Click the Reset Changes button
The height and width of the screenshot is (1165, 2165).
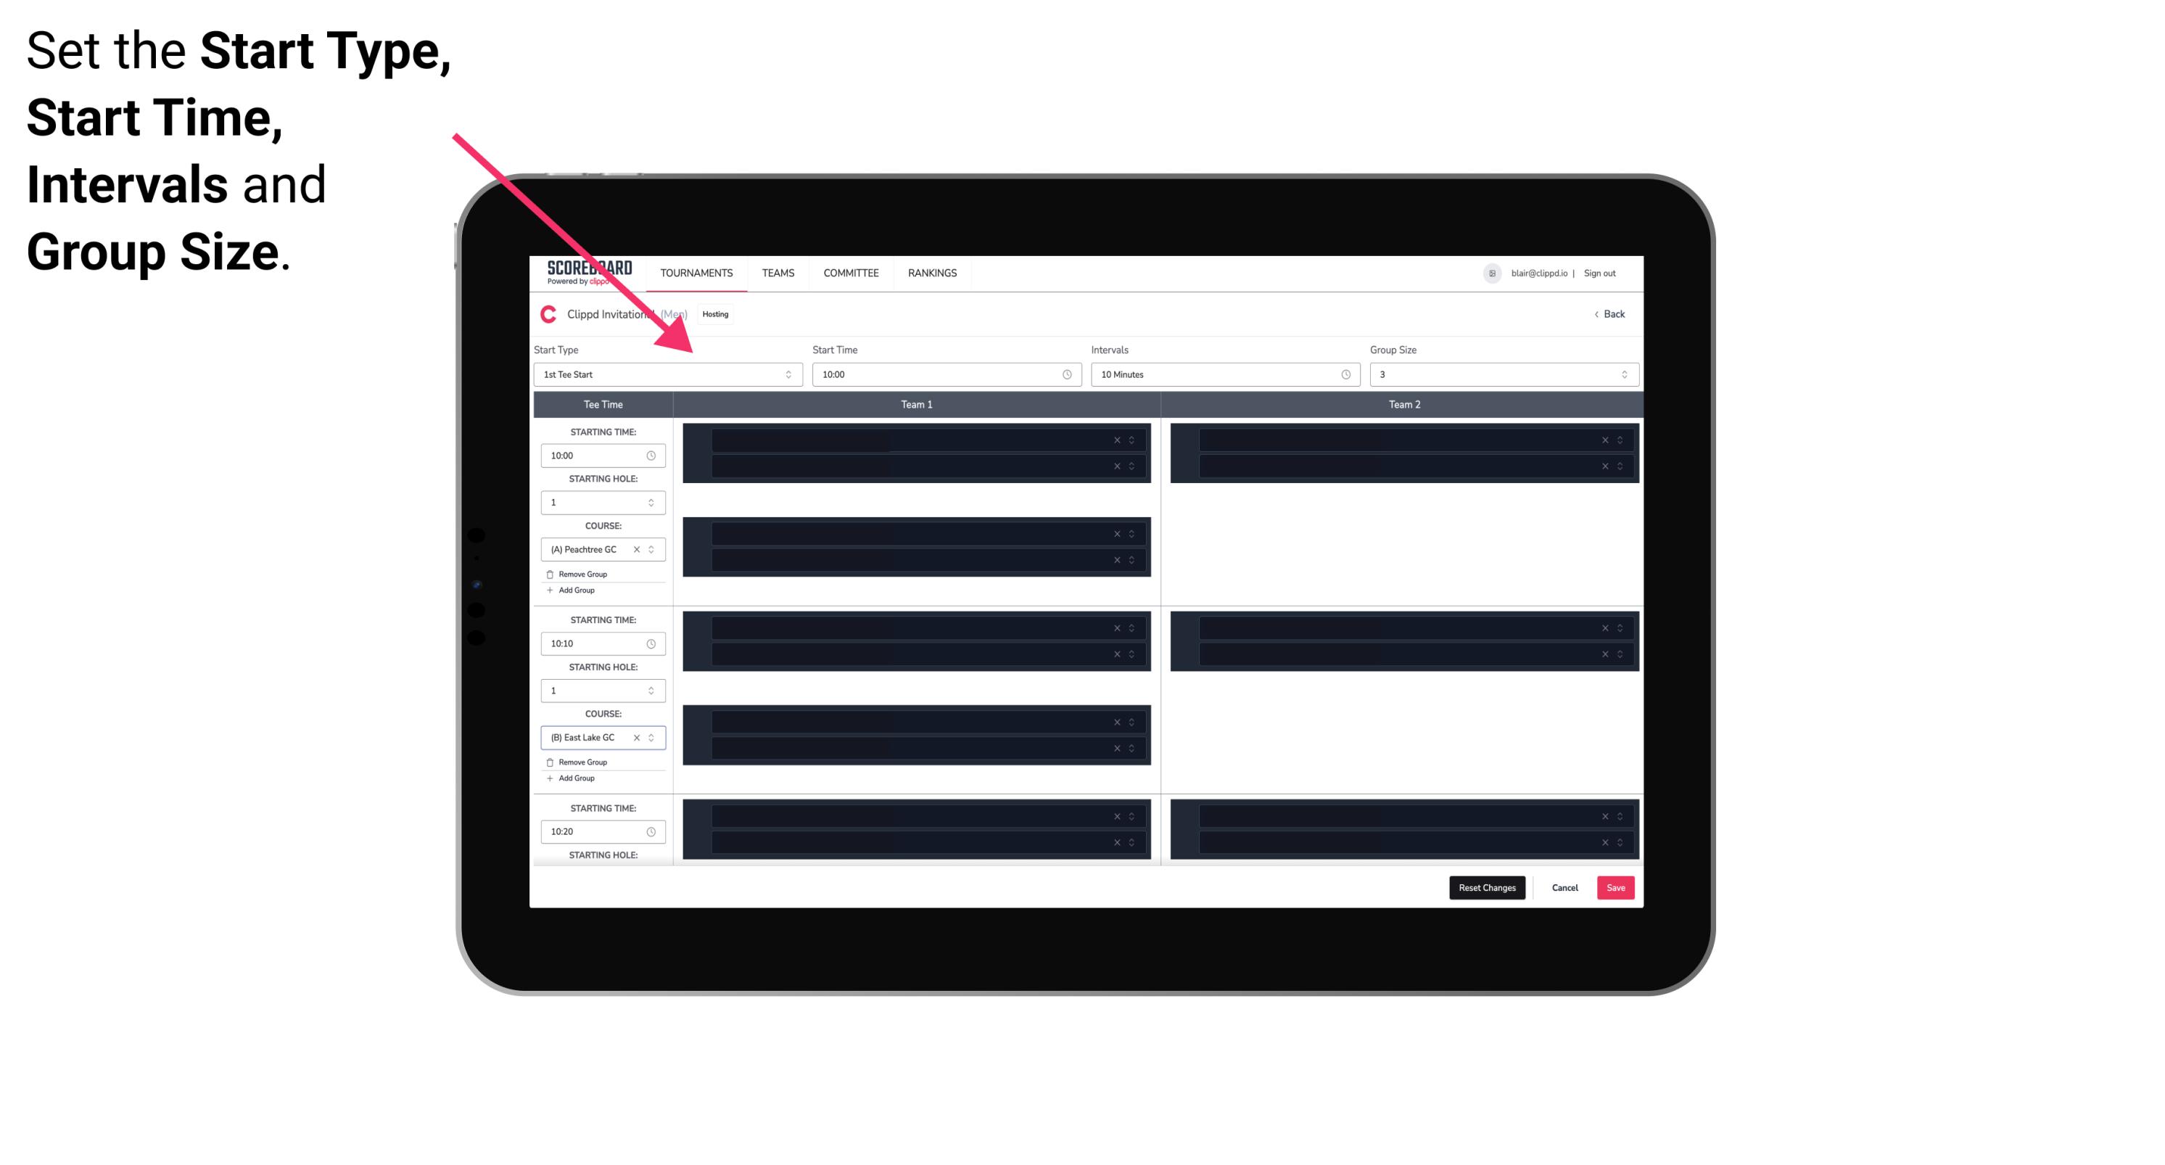click(1487, 886)
